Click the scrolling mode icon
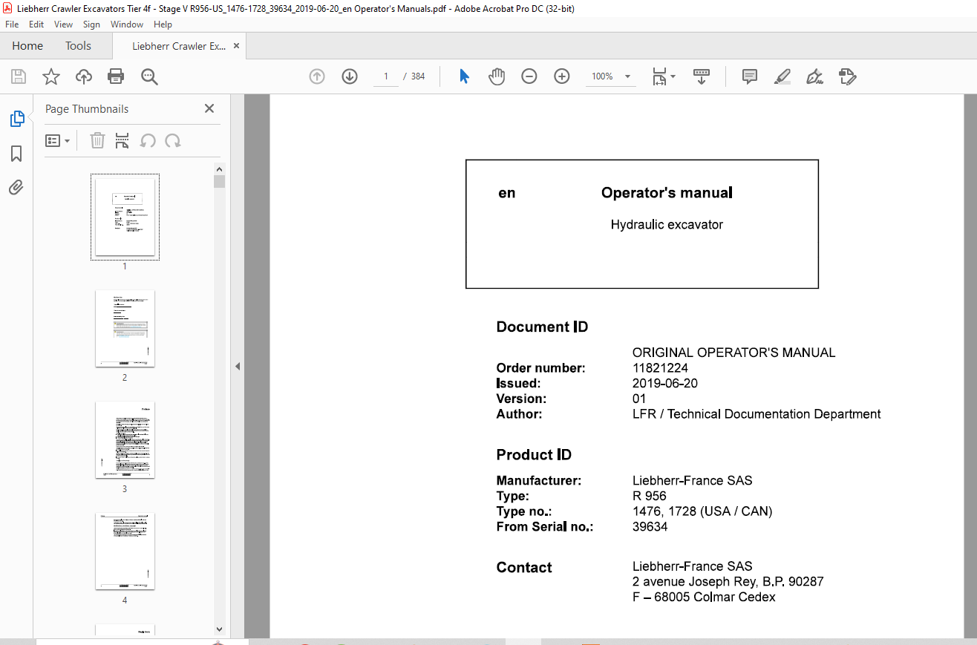 point(702,76)
